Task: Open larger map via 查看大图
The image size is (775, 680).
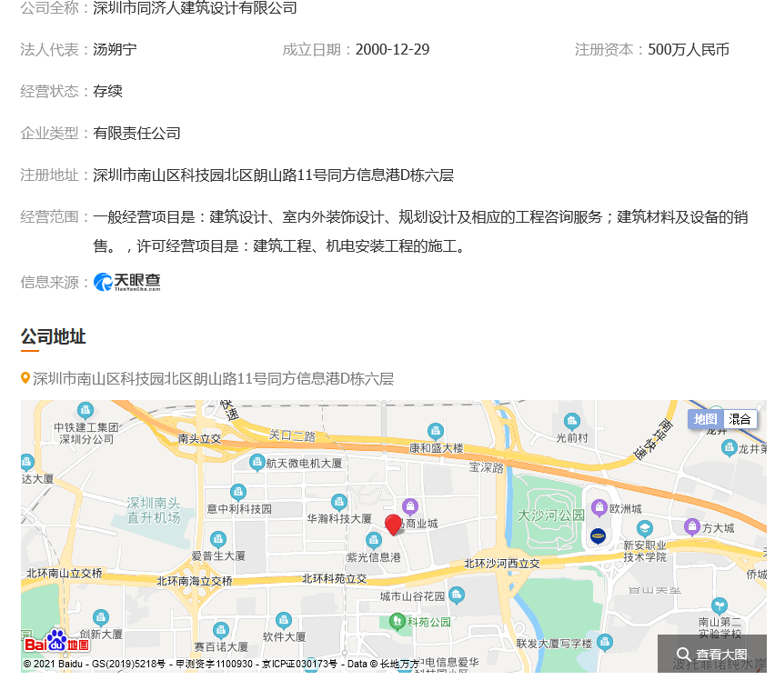Action: (712, 654)
